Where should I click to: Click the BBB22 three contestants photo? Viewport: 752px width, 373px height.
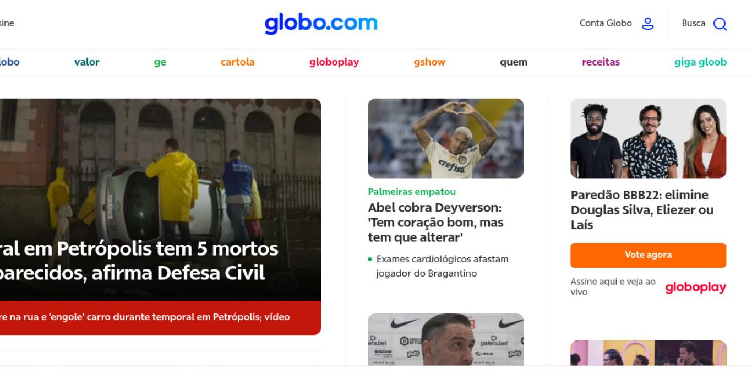pos(648,138)
